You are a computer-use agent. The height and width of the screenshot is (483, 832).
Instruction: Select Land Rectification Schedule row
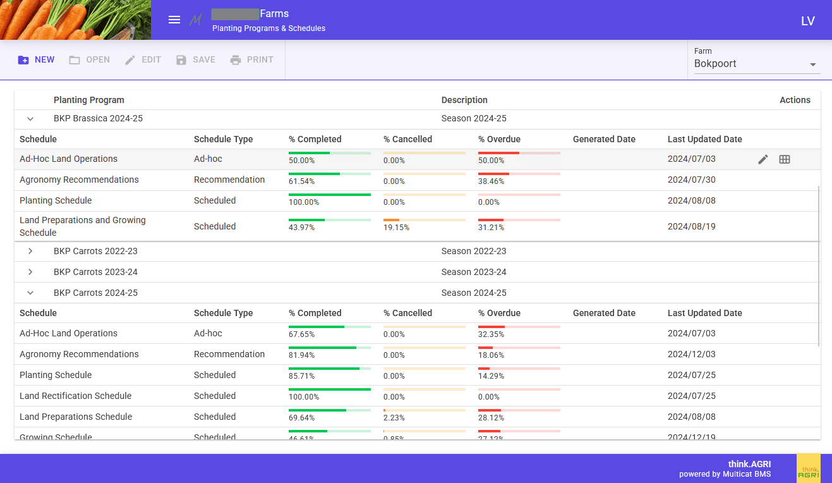[76, 396]
